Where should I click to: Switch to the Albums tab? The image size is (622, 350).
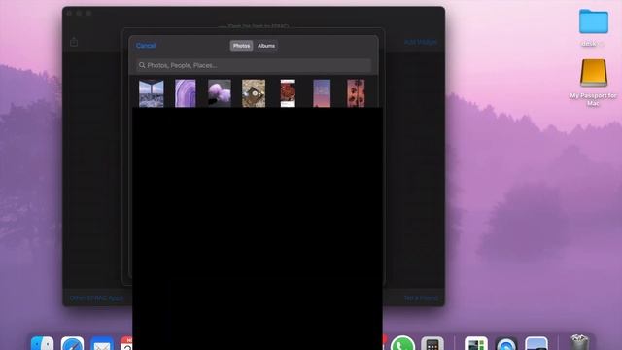pyautogui.click(x=266, y=46)
